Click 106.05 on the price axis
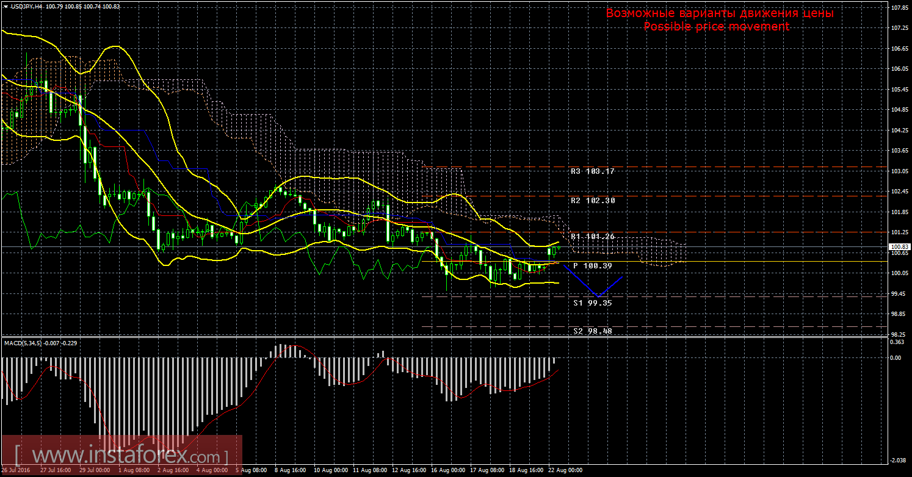 tap(899, 69)
